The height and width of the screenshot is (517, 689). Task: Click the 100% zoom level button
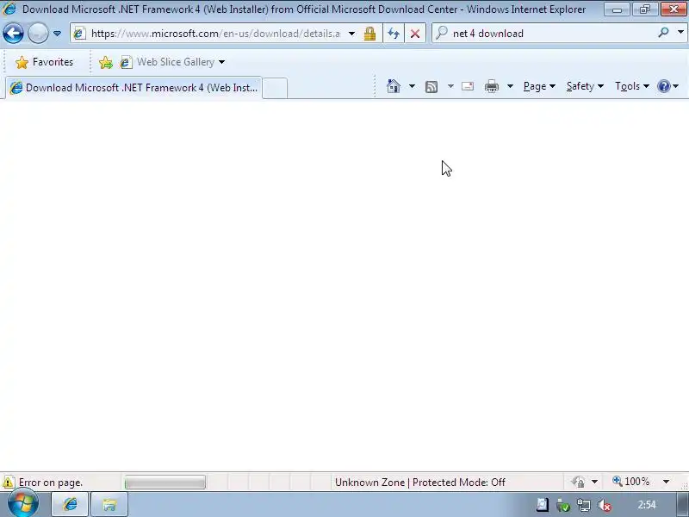631,482
